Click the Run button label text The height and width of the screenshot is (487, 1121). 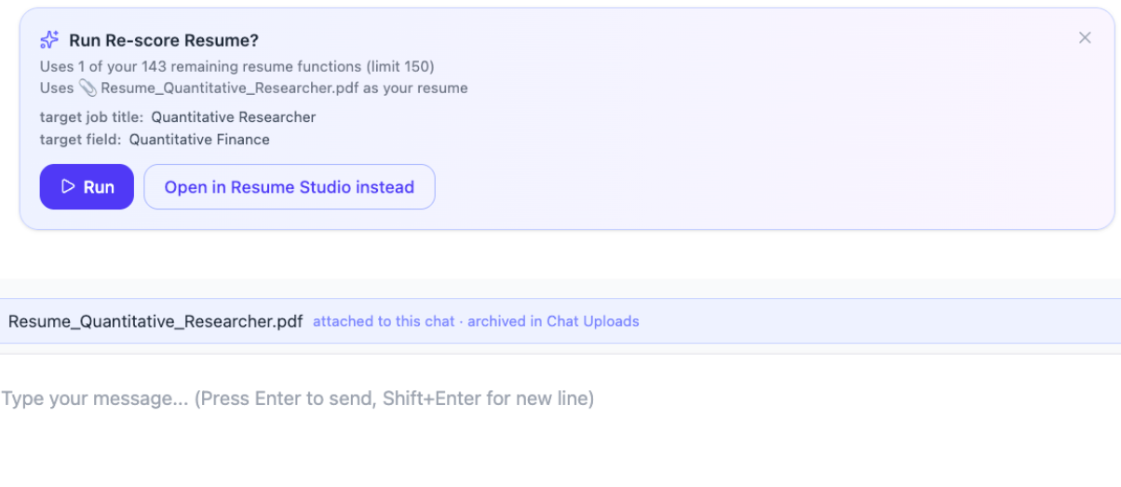[99, 187]
